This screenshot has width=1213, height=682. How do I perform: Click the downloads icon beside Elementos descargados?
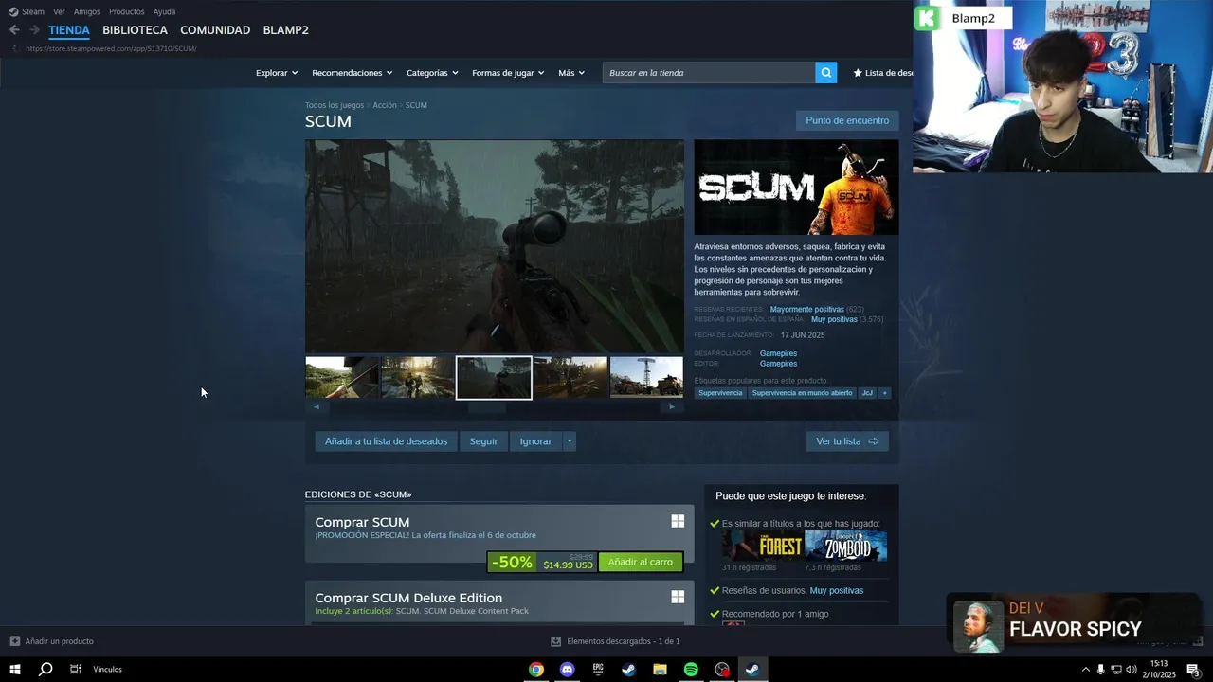pyautogui.click(x=556, y=641)
